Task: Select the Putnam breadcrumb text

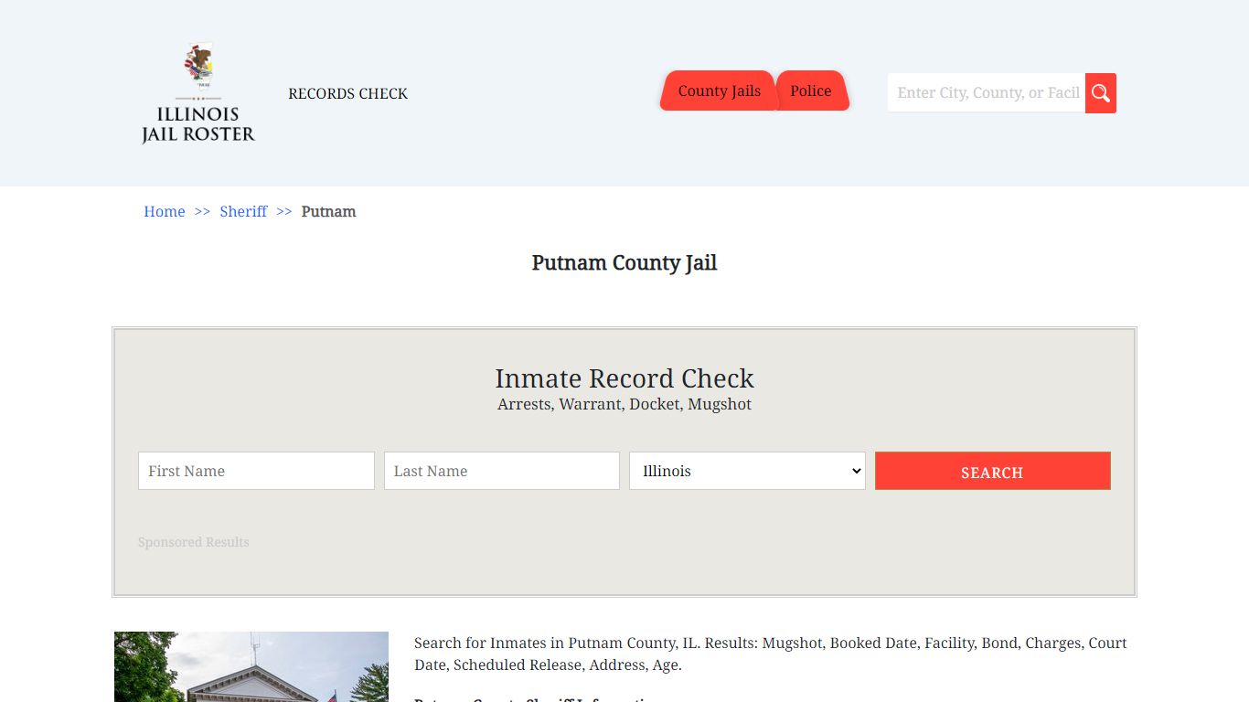Action: coord(328,211)
